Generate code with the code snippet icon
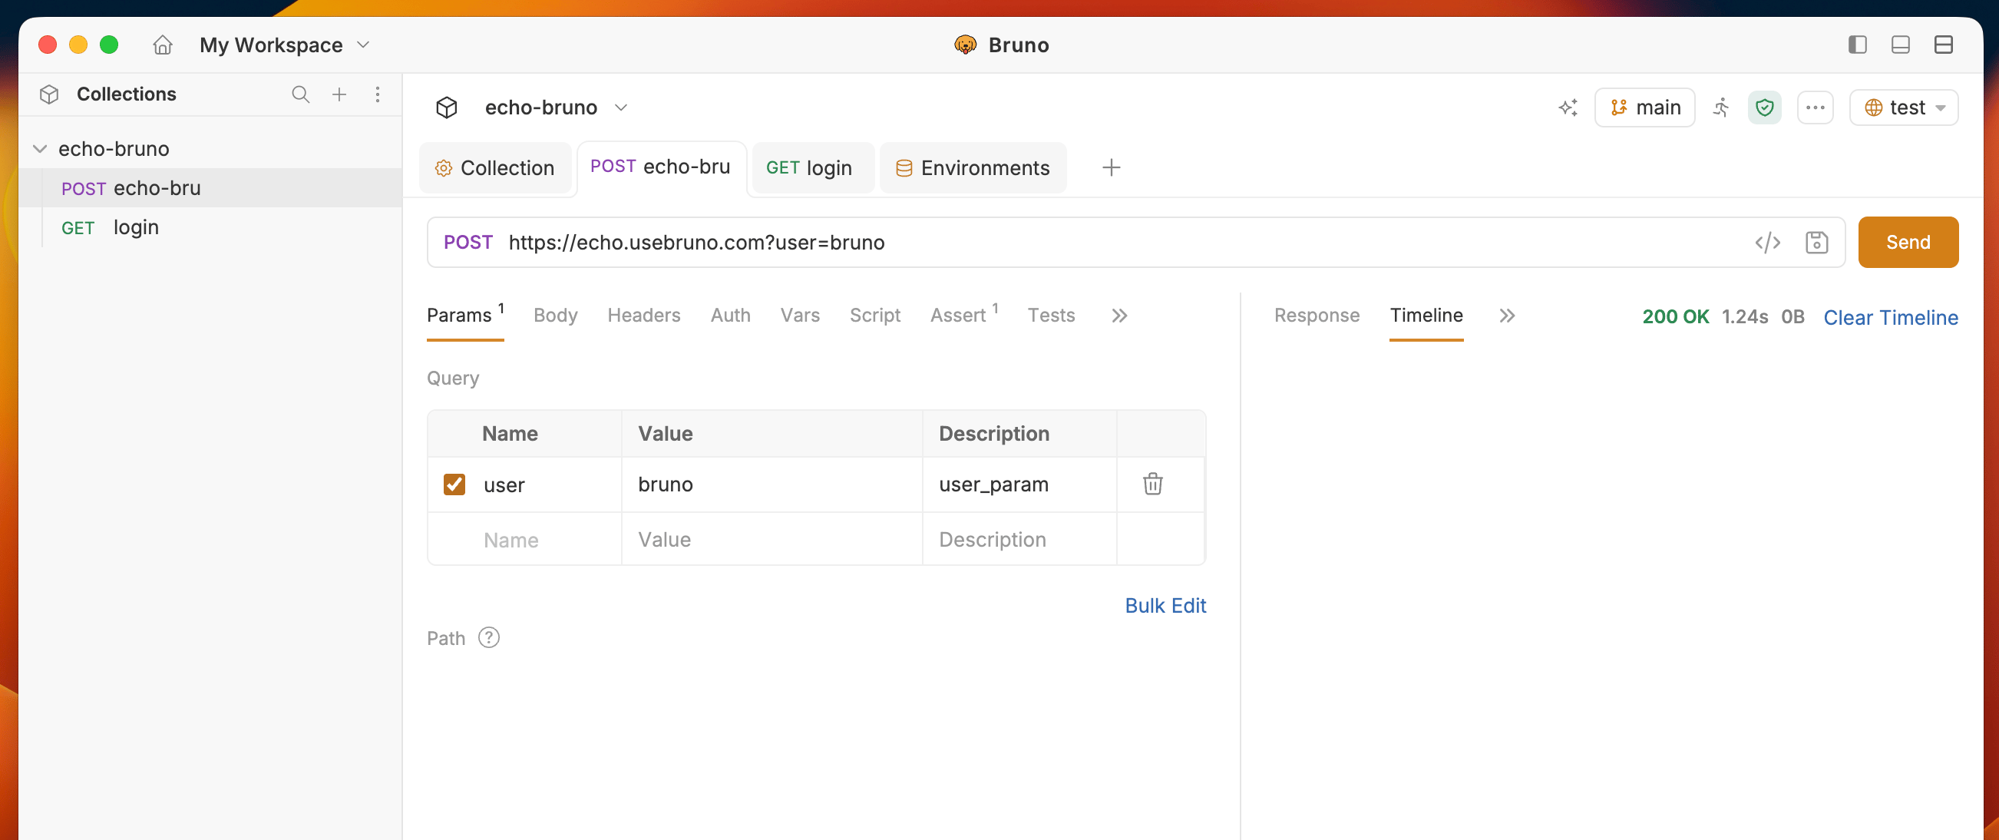This screenshot has height=840, width=1999. pyautogui.click(x=1767, y=243)
